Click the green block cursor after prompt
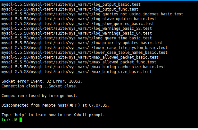Screen dimensions: 198x130 coord(21,120)
